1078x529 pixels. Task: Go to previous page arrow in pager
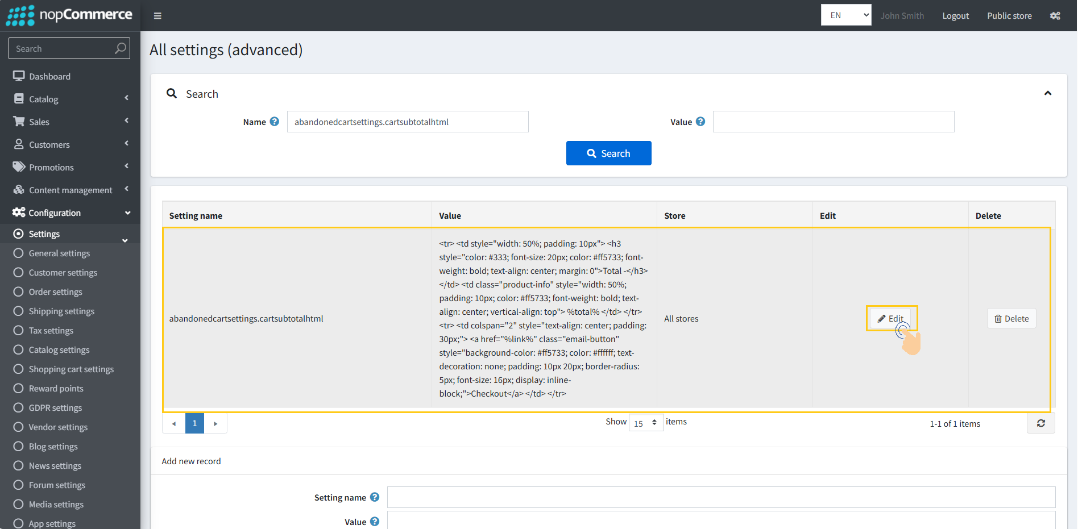click(174, 423)
